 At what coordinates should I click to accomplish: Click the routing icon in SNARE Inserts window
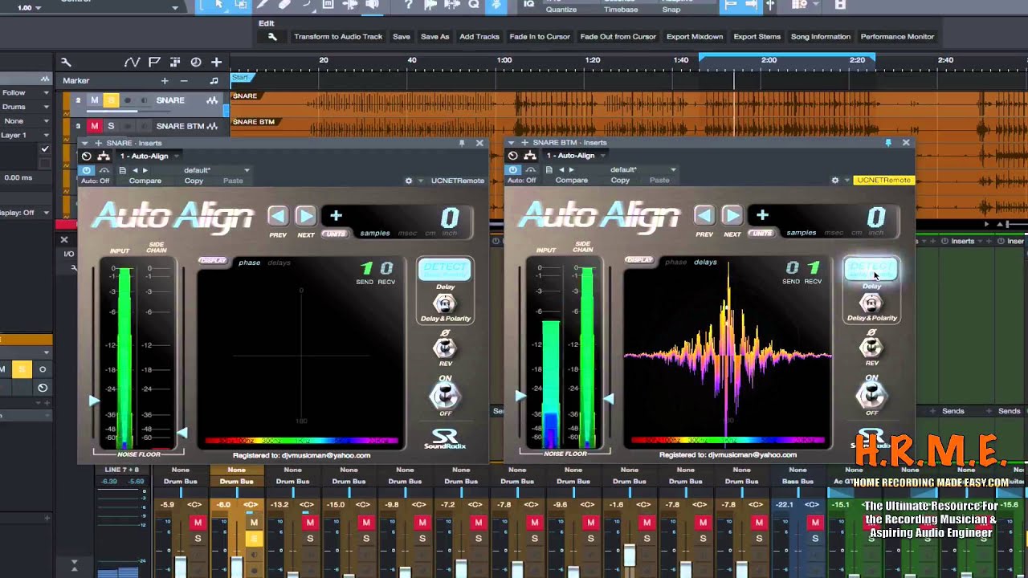(x=104, y=156)
